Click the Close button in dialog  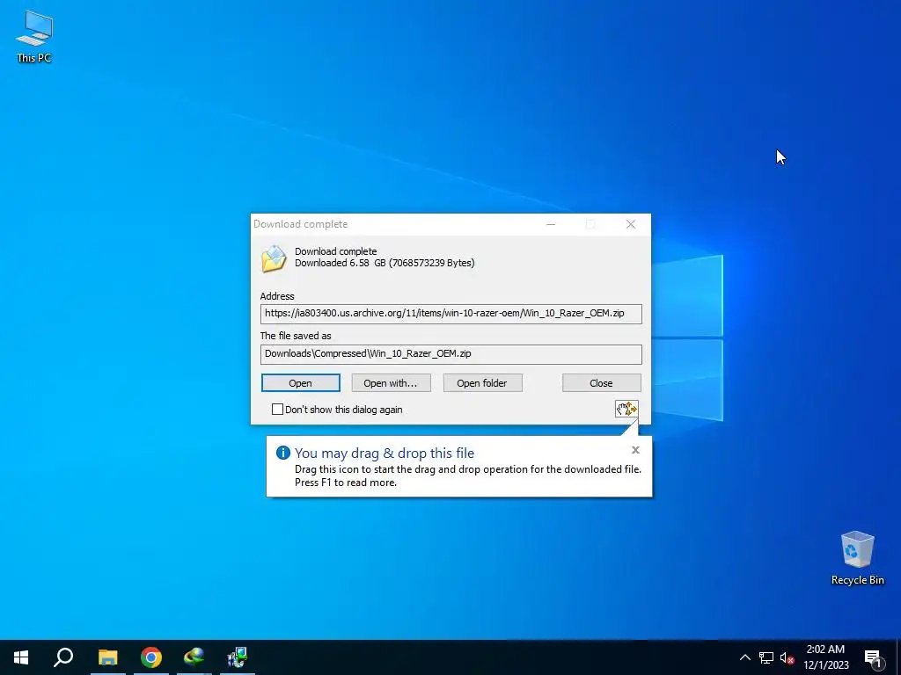click(x=601, y=383)
